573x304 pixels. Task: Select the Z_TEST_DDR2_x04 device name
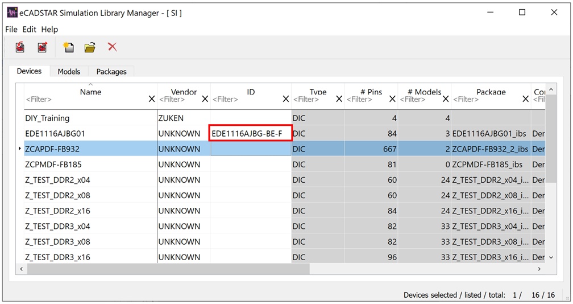58,180
